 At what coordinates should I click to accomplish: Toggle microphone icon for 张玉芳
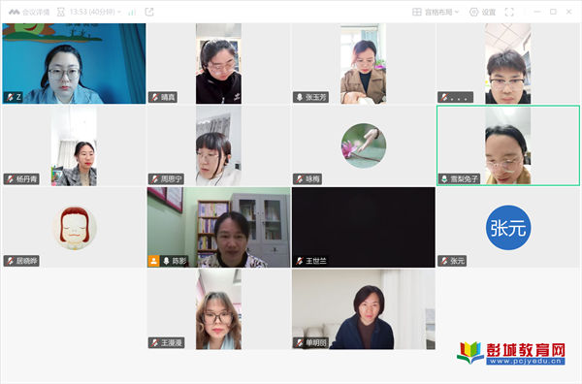pyautogui.click(x=300, y=98)
